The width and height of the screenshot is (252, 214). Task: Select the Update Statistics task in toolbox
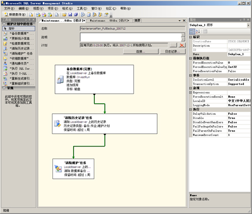[19, 38]
